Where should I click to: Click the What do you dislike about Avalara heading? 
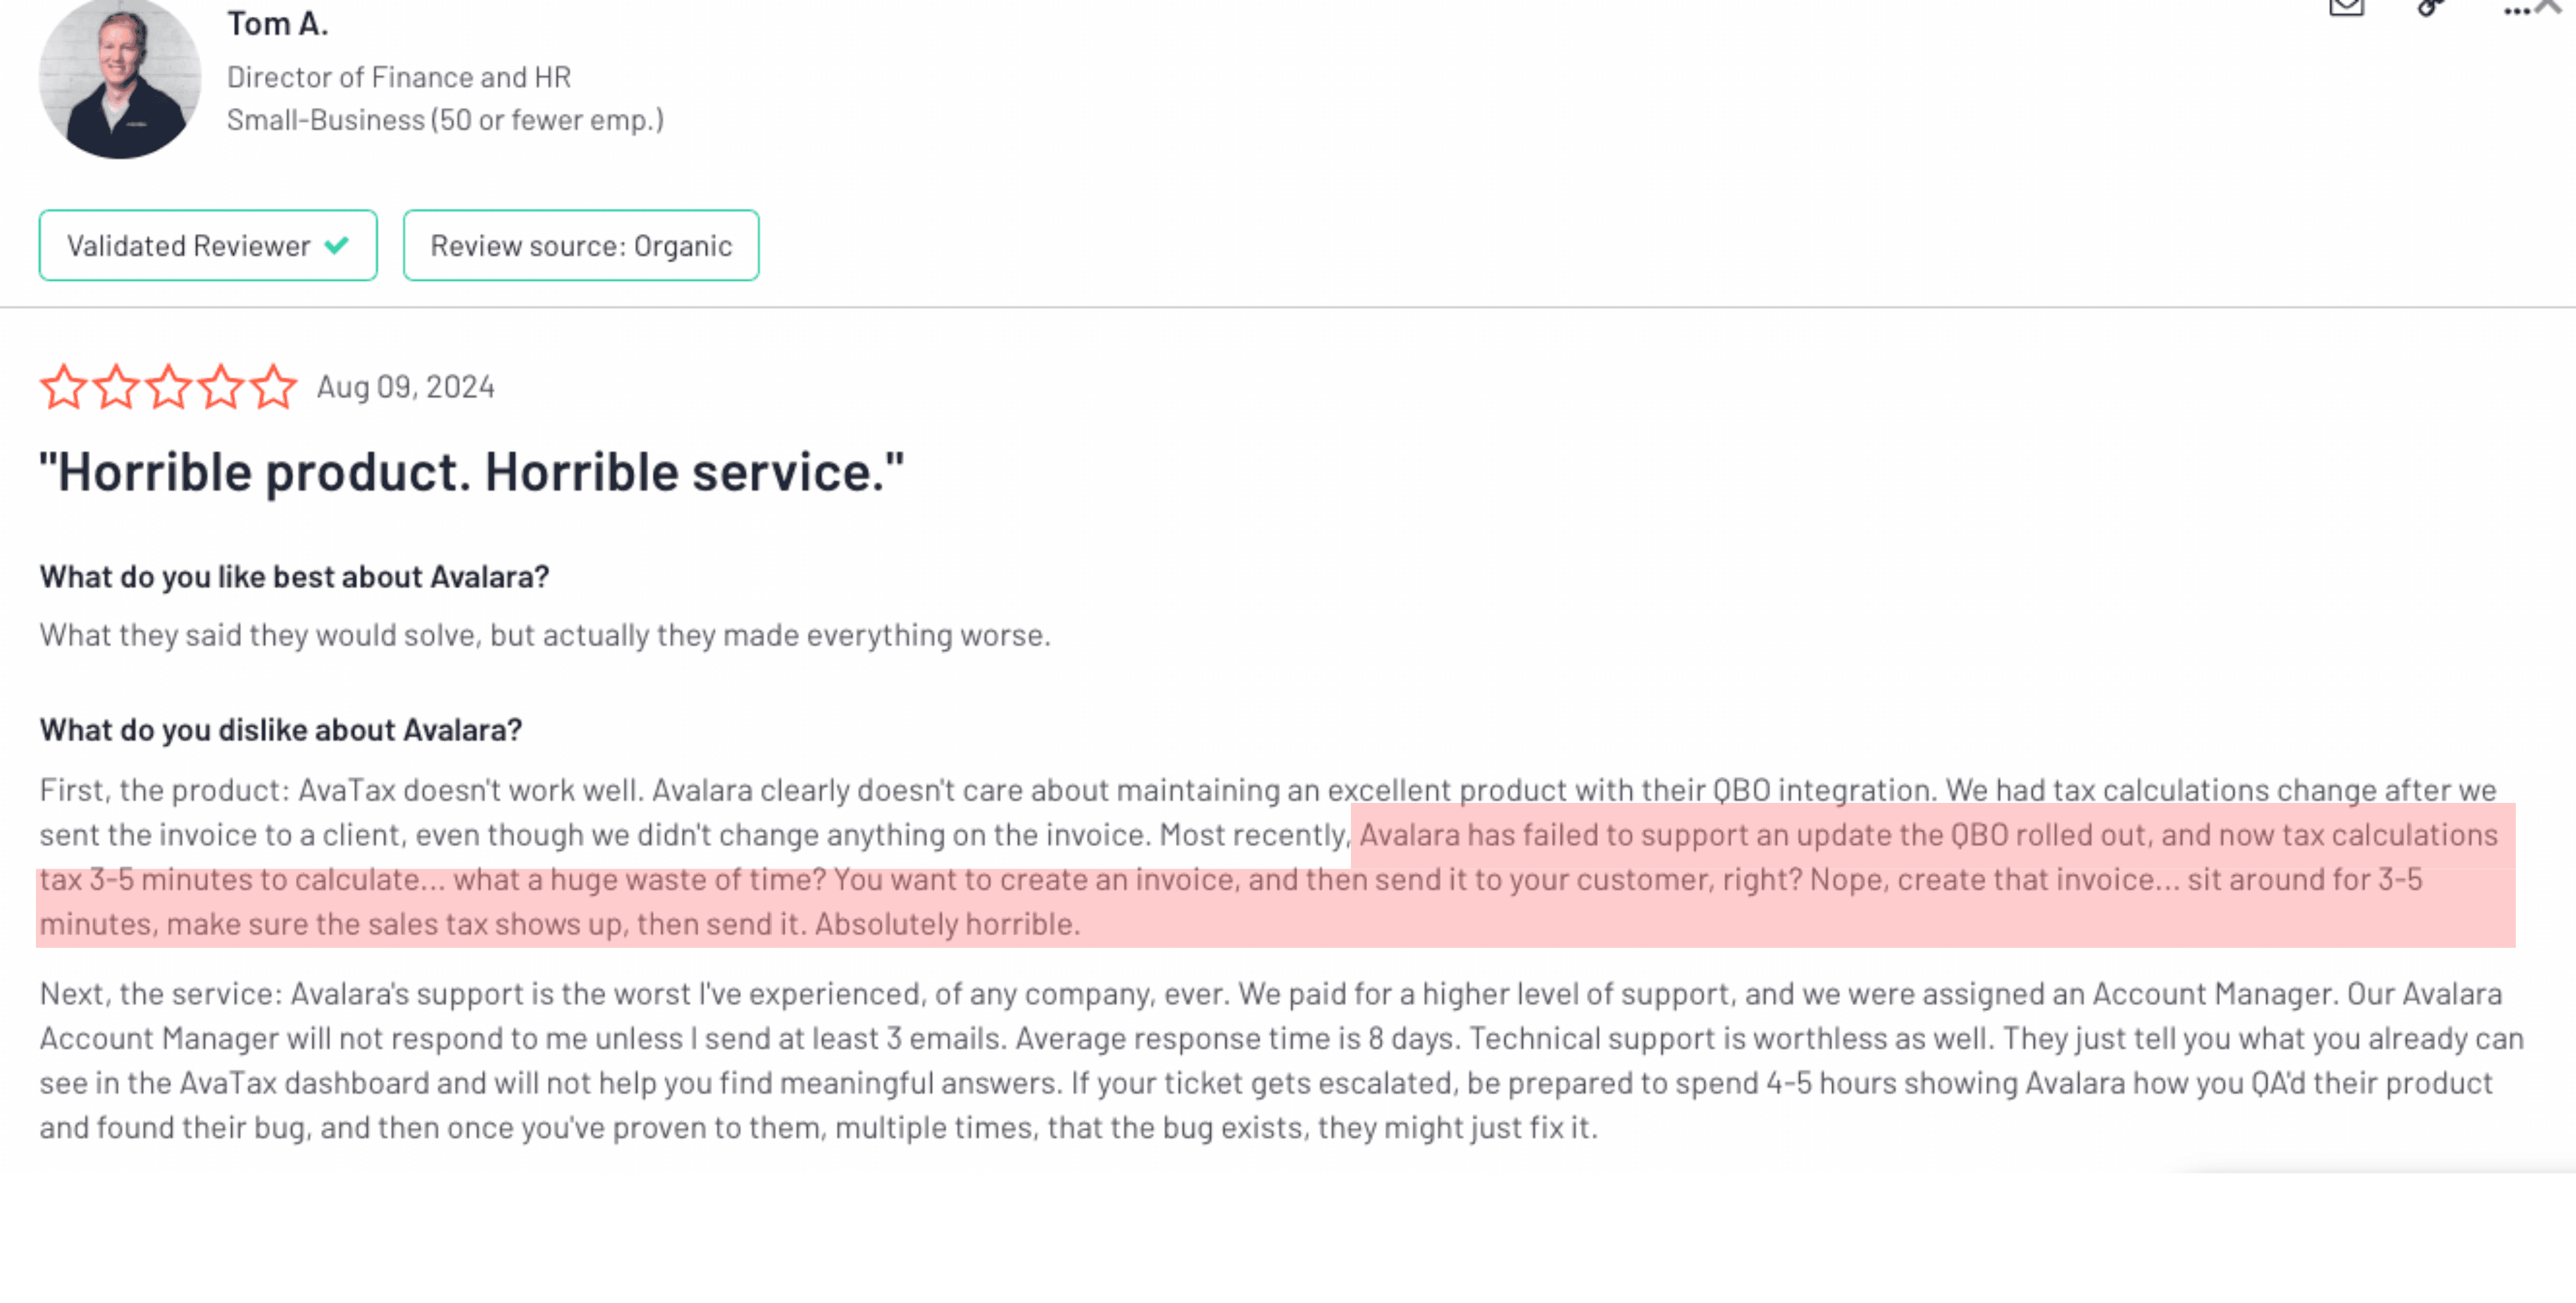pyautogui.click(x=280, y=730)
